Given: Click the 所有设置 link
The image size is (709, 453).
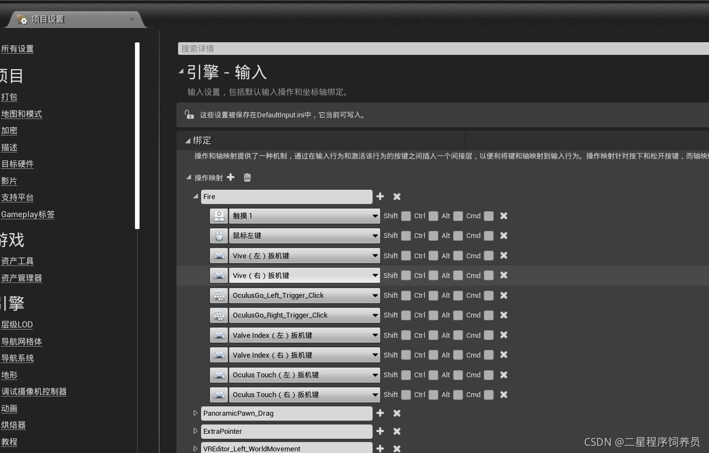Looking at the screenshot, I should pyautogui.click(x=17, y=48).
